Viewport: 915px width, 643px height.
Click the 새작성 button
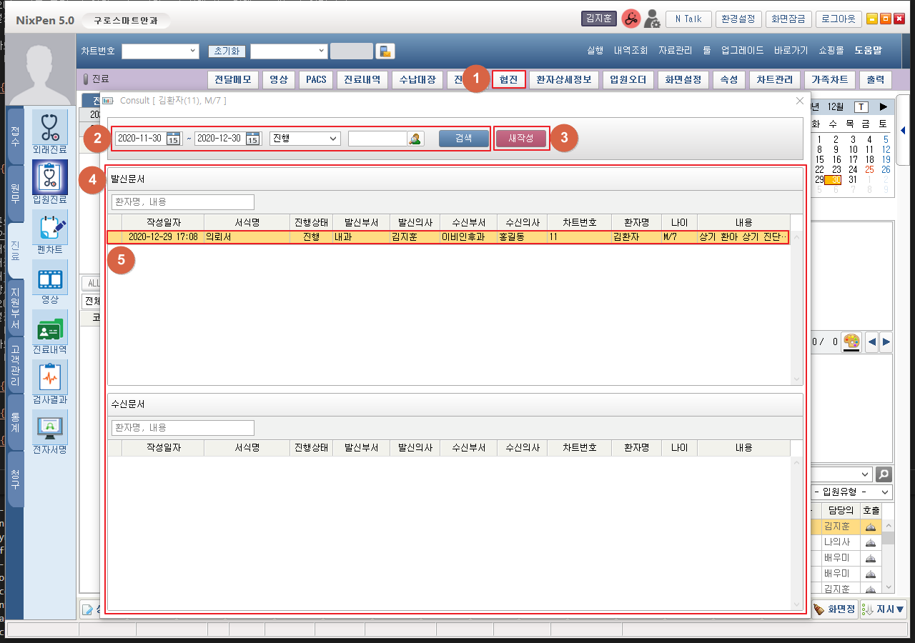(521, 138)
